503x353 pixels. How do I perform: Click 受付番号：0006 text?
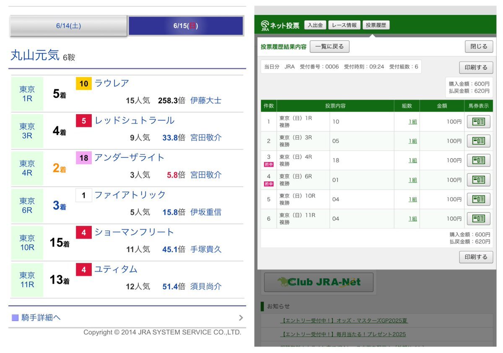319,67
